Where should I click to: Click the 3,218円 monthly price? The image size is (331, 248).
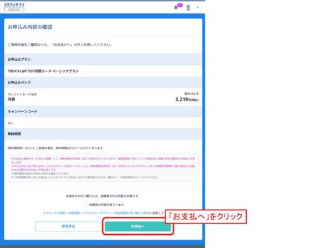click(187, 99)
